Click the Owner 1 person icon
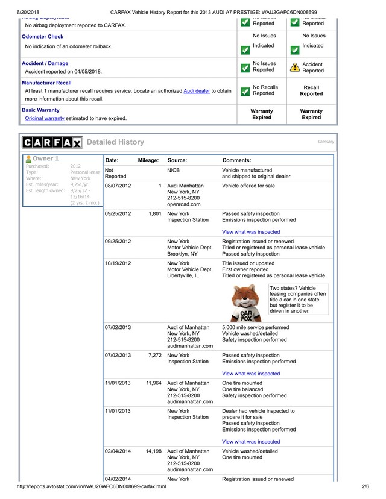 28,158
